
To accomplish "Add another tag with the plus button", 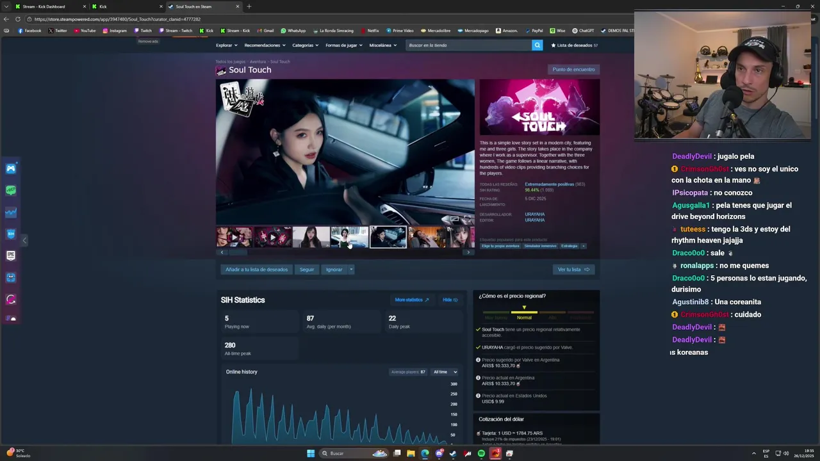I will (583, 246).
